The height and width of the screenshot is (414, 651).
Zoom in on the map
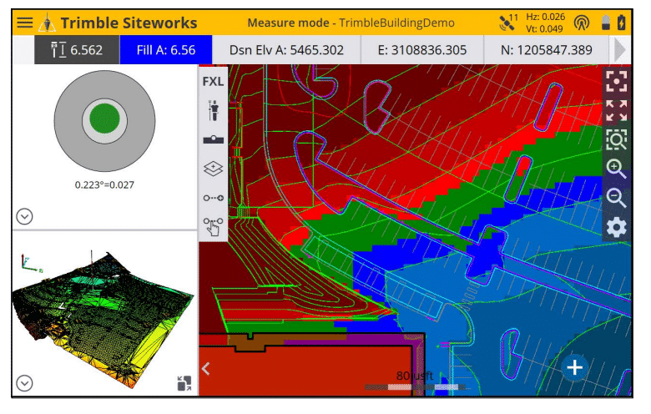(x=616, y=169)
